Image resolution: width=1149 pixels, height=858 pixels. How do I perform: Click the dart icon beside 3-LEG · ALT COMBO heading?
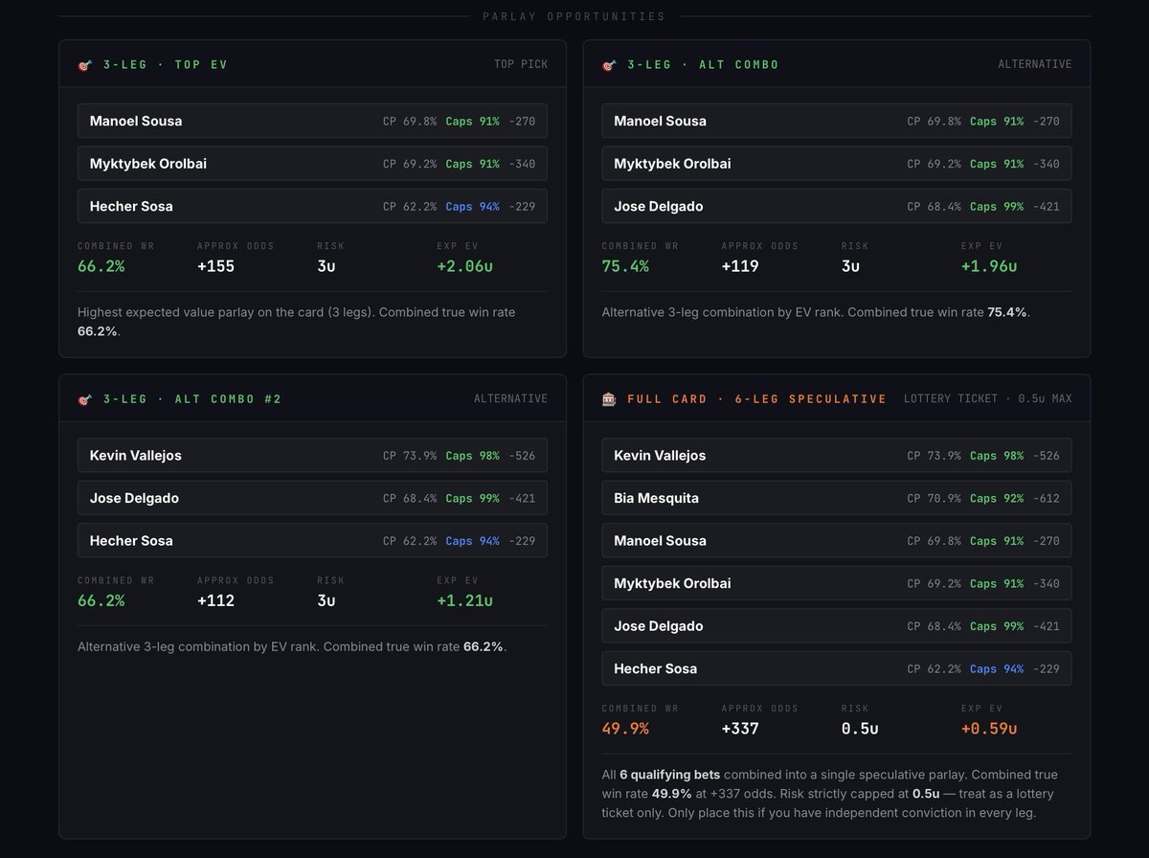[609, 65]
